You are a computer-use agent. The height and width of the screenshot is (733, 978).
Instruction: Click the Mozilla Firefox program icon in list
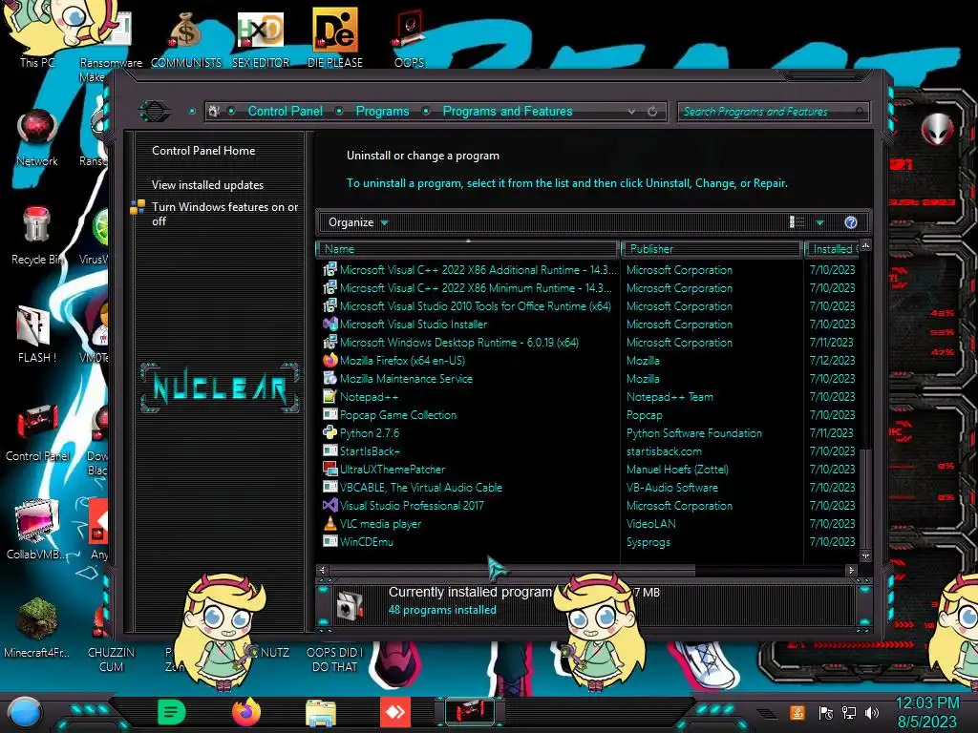click(x=330, y=360)
